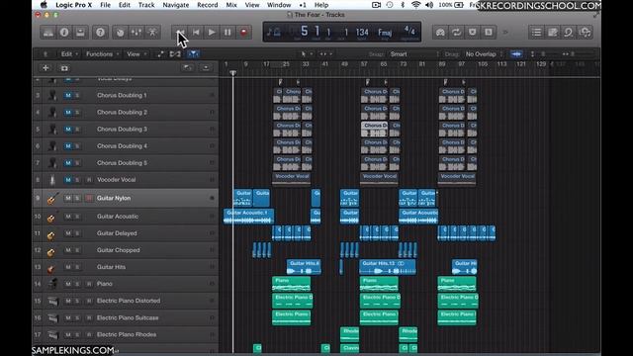Duplicate track button next to plus
This screenshot has width=633, height=356.
tap(64, 68)
